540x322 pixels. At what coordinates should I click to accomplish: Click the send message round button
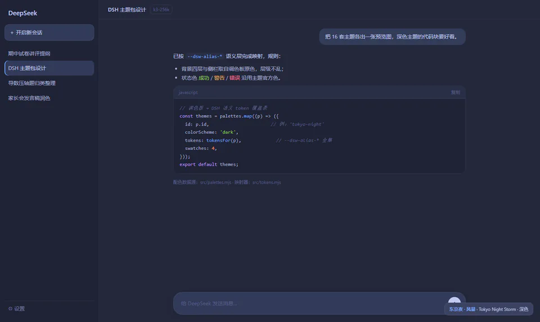(x=454, y=300)
